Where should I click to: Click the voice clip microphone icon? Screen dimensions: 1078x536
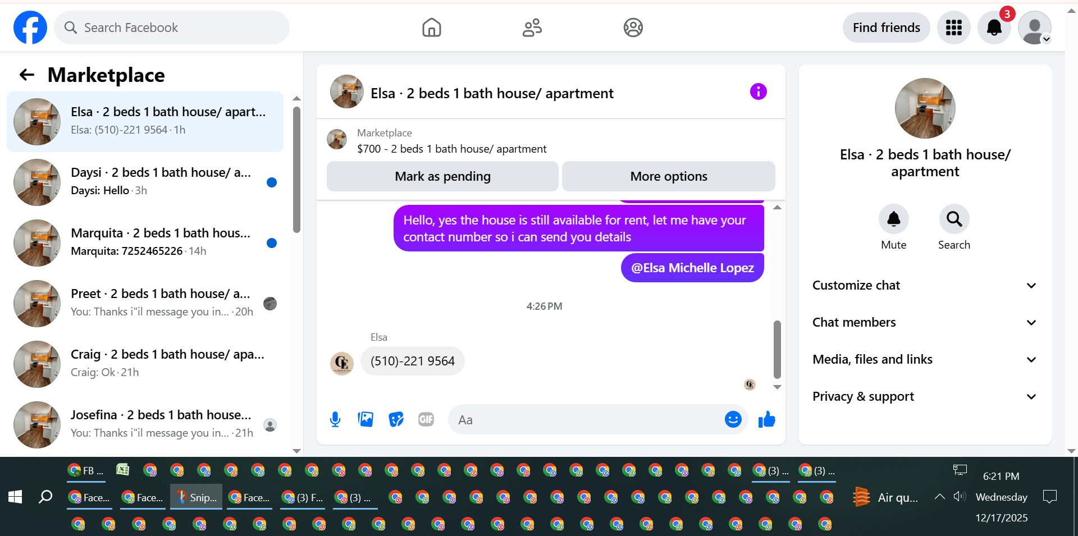point(335,419)
